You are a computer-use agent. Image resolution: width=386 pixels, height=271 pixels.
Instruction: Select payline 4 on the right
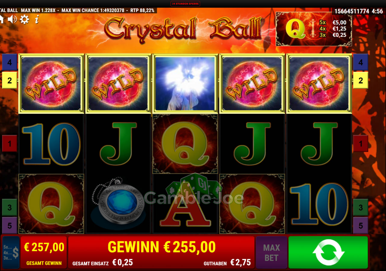[361, 62]
